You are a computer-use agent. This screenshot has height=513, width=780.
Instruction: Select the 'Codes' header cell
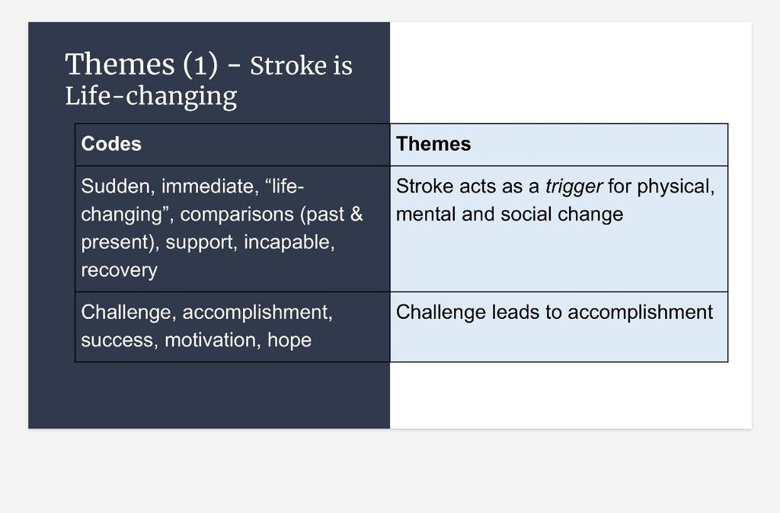click(232, 145)
